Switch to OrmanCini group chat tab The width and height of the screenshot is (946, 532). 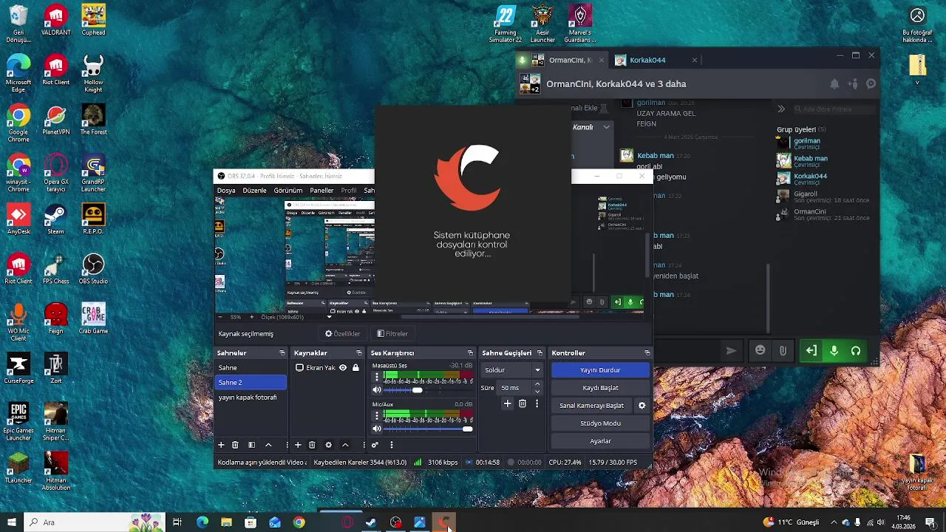562,60
